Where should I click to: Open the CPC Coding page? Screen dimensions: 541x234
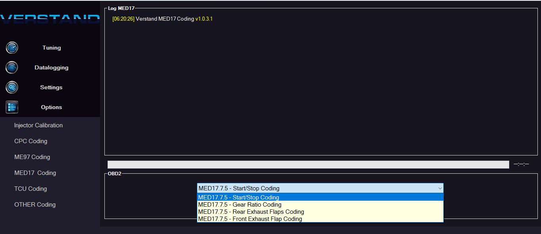(31, 141)
